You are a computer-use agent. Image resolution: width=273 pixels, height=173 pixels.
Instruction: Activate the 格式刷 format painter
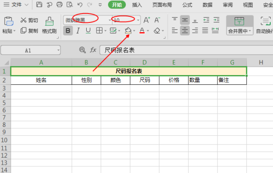pyautogui.click(x=49, y=25)
